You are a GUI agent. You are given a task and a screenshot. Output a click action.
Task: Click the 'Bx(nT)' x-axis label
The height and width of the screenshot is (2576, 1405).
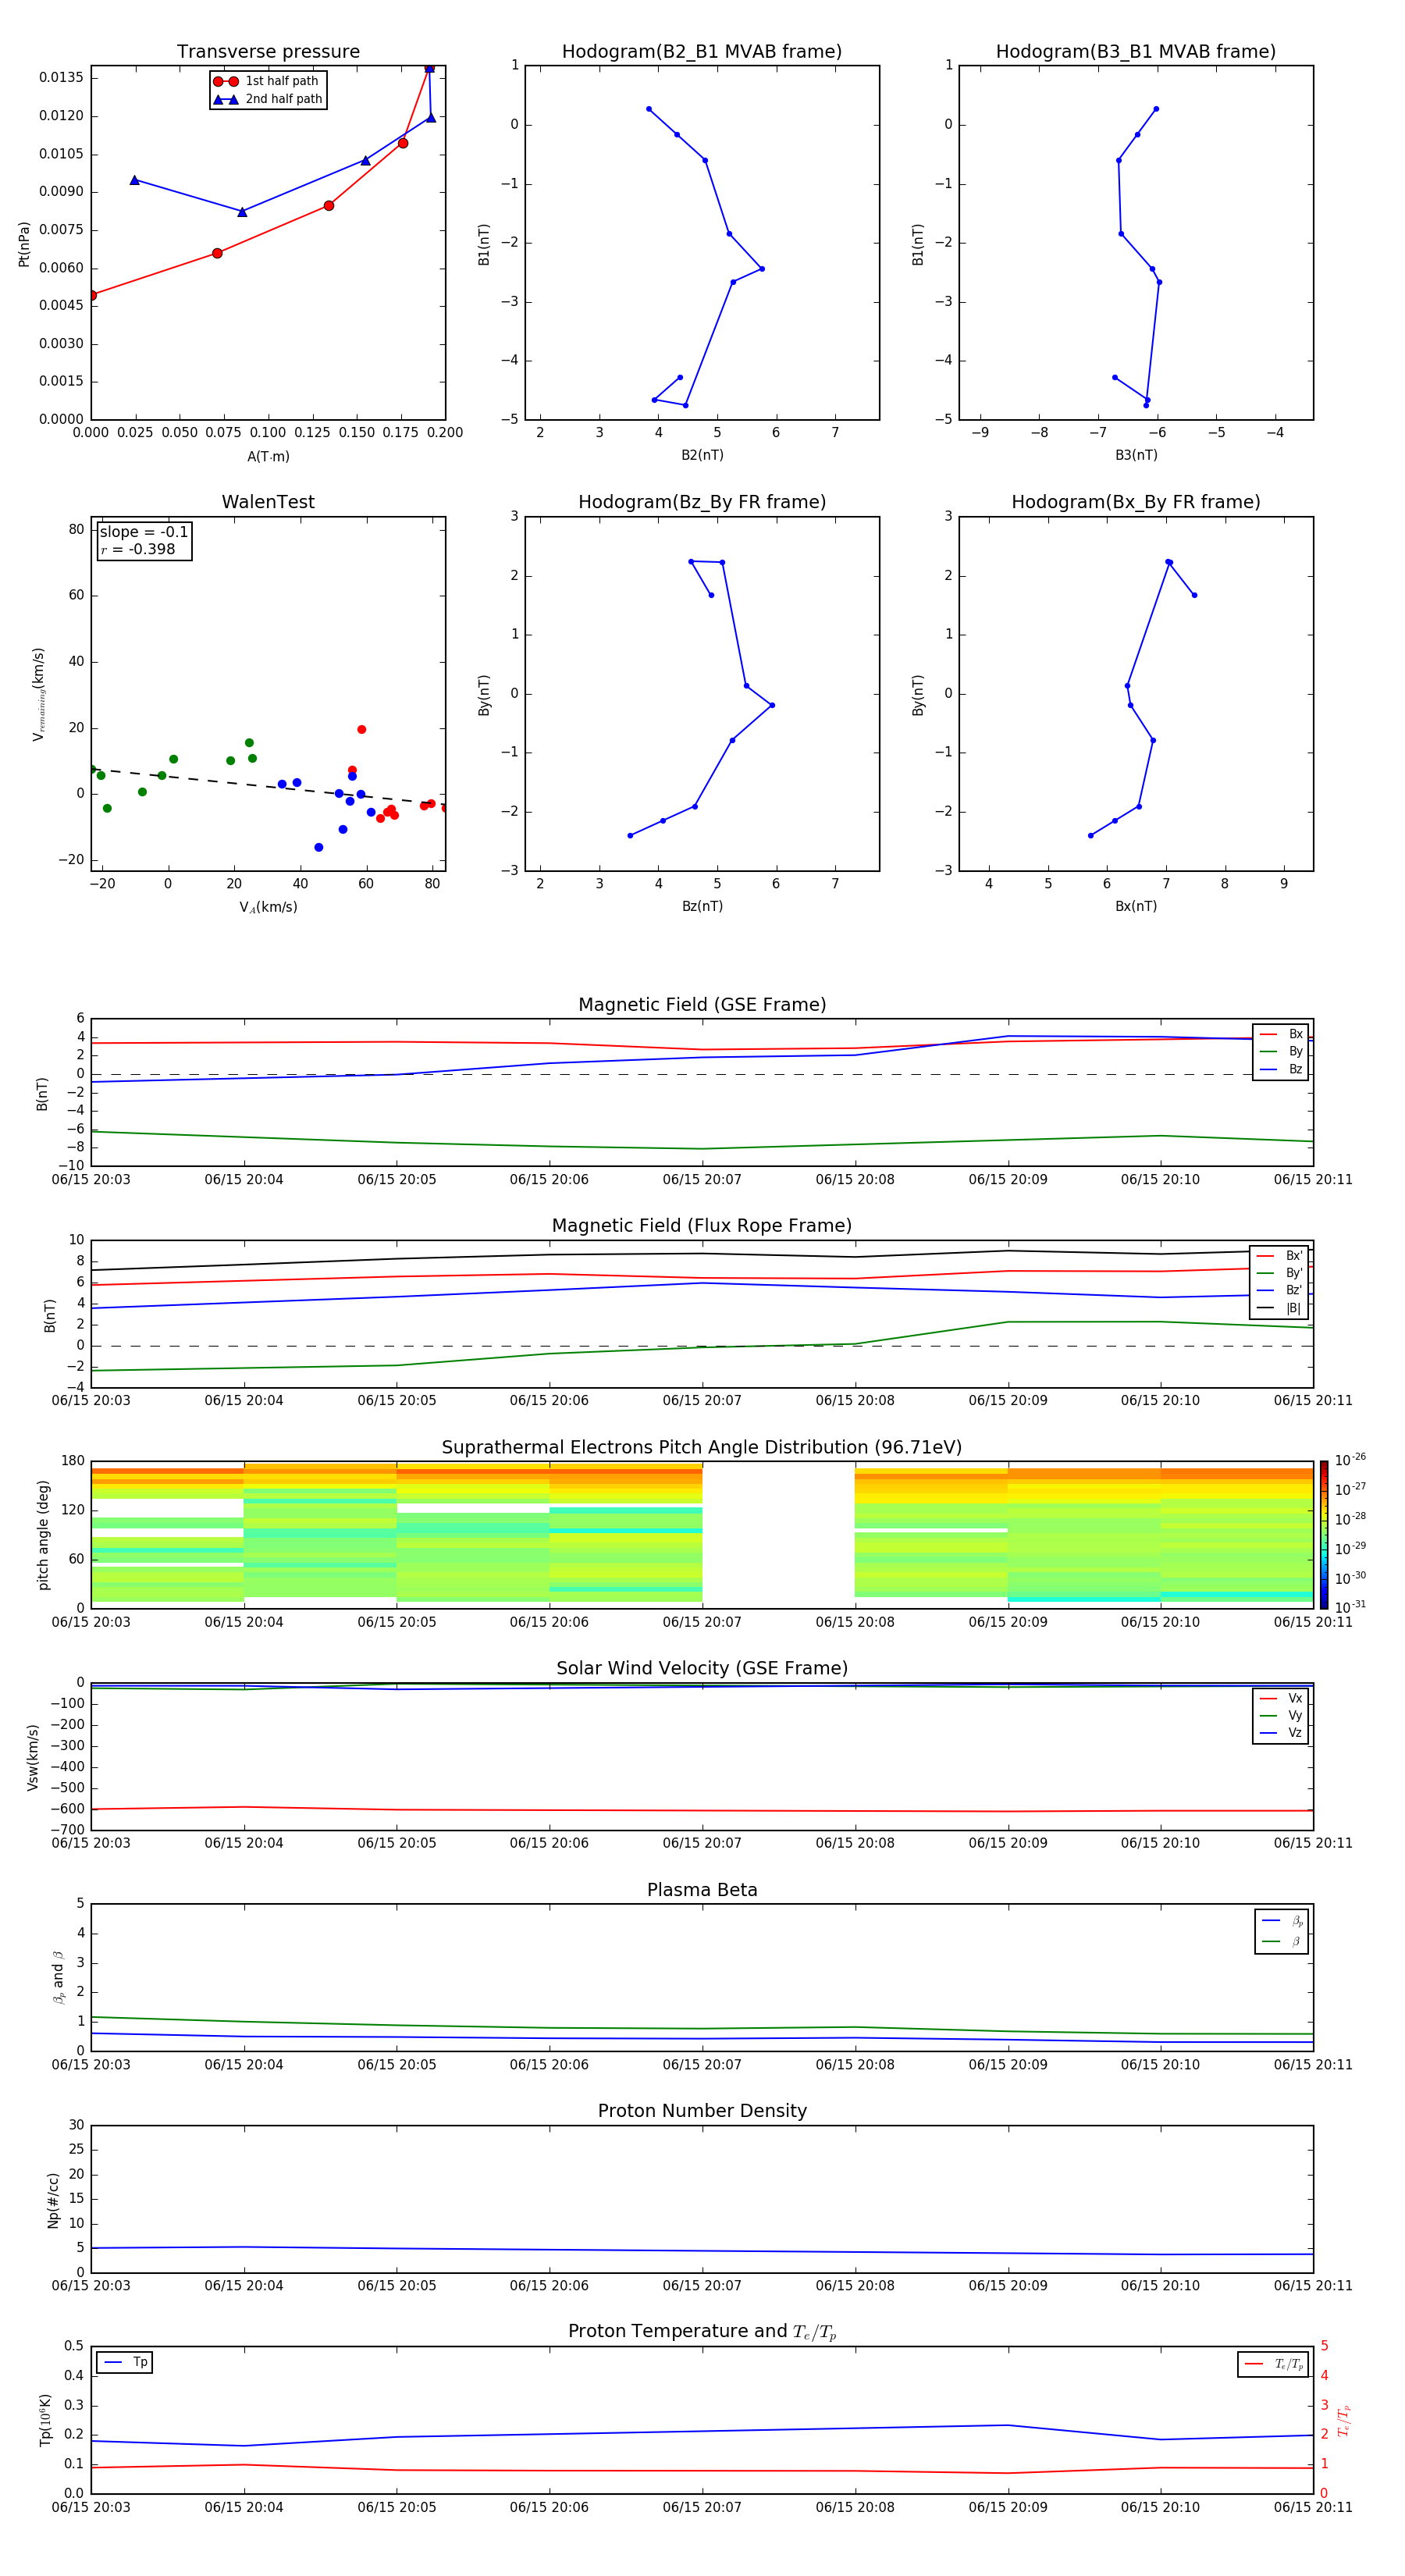[x=1136, y=907]
